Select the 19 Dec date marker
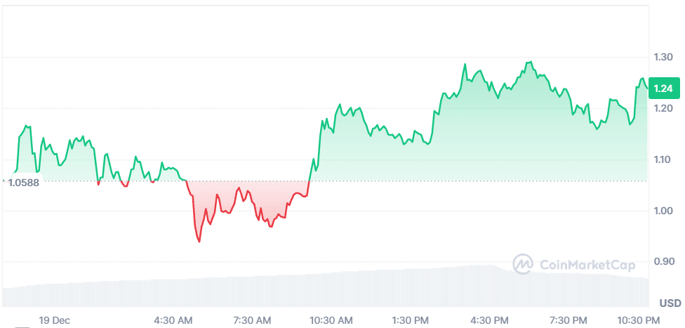685x328 pixels. pos(54,320)
